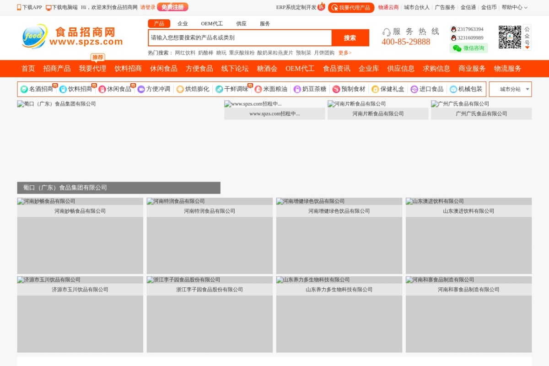
Task: Click the 方便冲调 category icon
Action: click(141, 89)
